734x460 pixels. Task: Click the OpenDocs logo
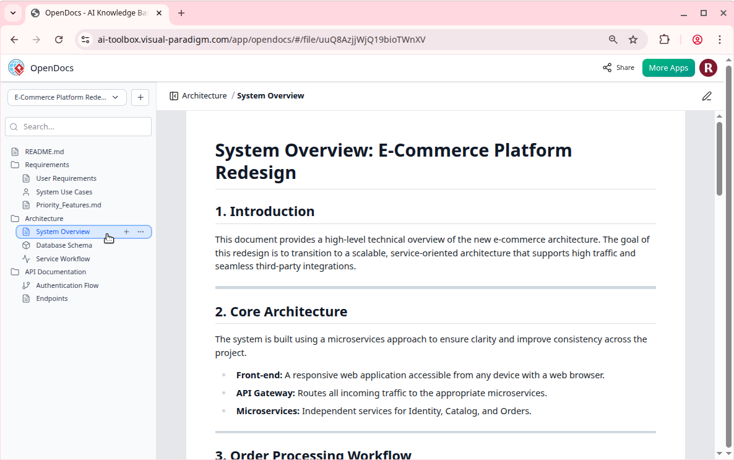coord(16,67)
